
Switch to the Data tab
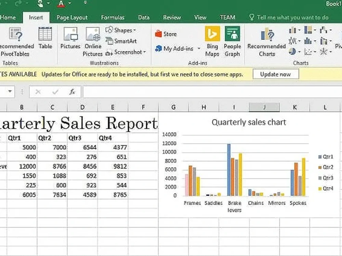(x=144, y=17)
